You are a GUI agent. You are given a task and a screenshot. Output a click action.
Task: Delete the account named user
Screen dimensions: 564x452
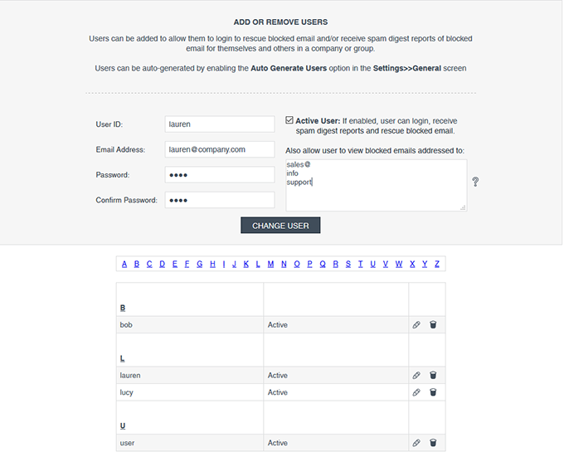tap(433, 443)
